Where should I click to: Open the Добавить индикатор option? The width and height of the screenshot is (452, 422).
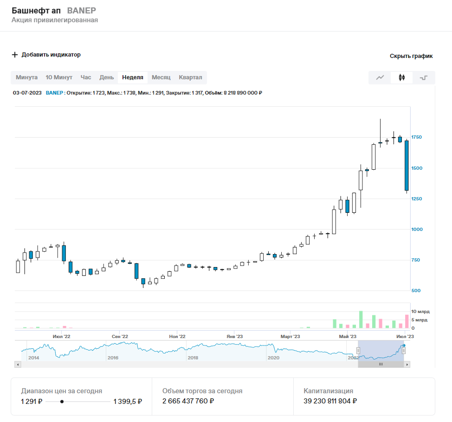pos(51,55)
